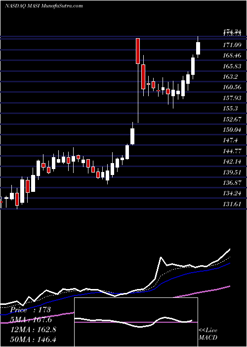The image size is (247, 347).
Task: Click the Price : 173 readout
Action: [31, 310]
